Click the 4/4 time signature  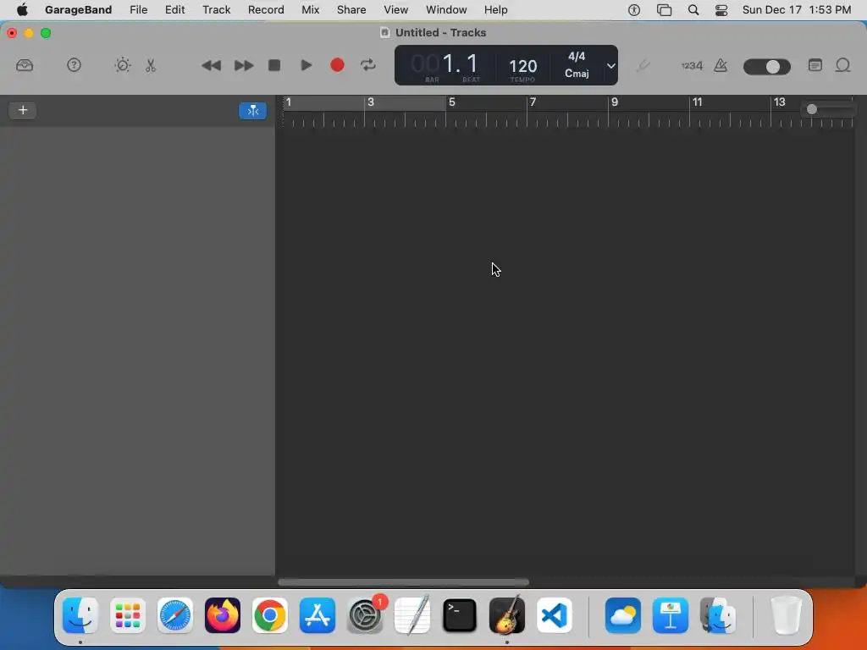click(577, 57)
